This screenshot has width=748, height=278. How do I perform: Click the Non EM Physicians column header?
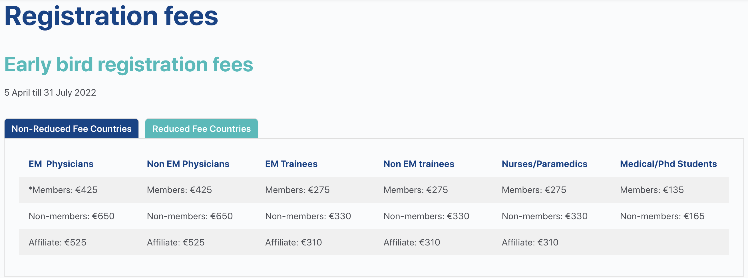point(188,164)
